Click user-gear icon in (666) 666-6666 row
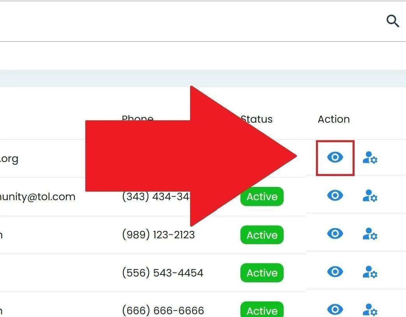Viewport: 406px width, 317px height. [x=370, y=310]
